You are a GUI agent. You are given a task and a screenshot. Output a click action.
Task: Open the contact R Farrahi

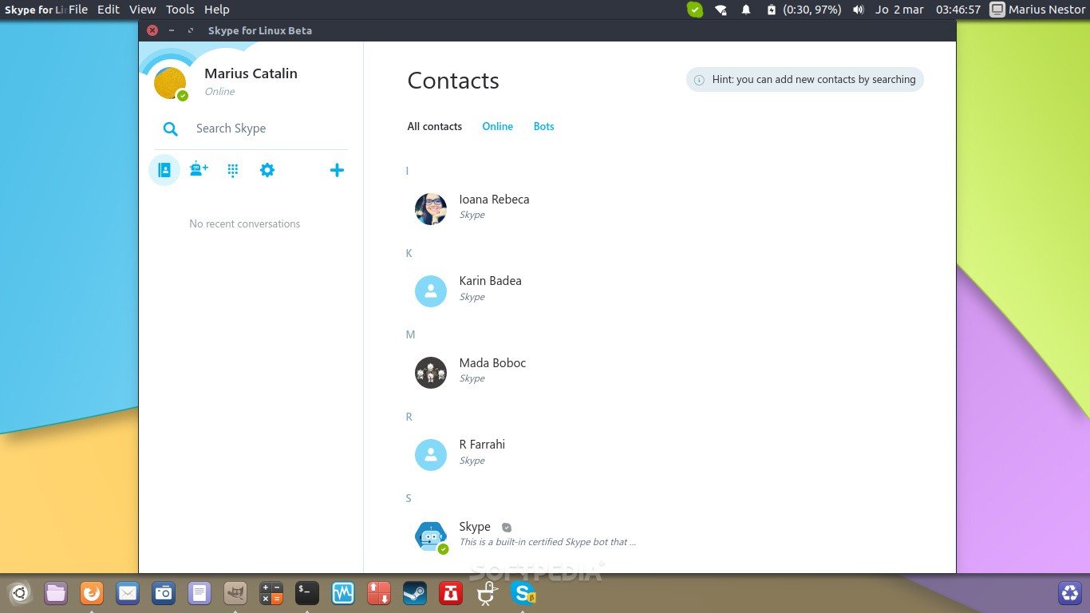point(482,445)
